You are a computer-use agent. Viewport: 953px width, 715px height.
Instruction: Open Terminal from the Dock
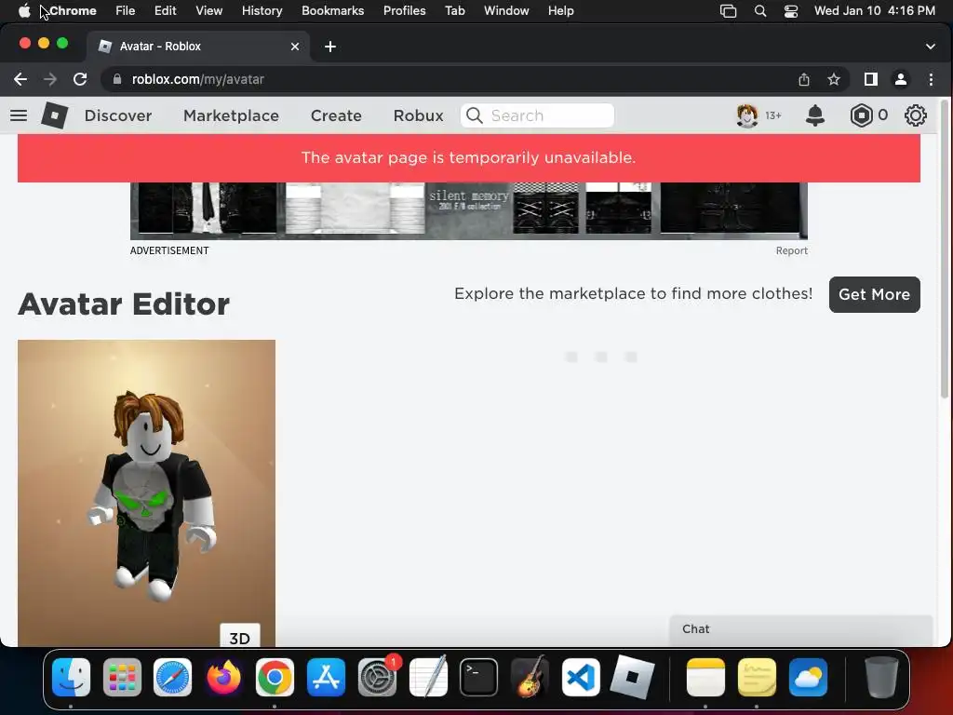point(479,678)
